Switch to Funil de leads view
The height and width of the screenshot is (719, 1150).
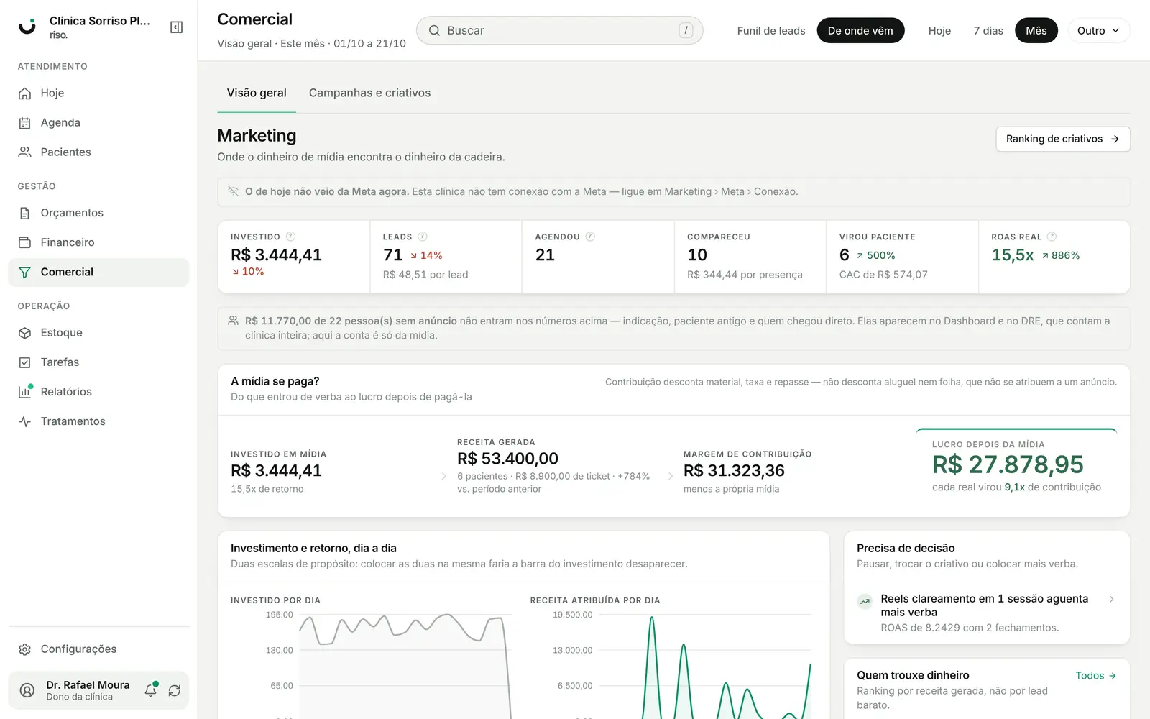point(771,31)
